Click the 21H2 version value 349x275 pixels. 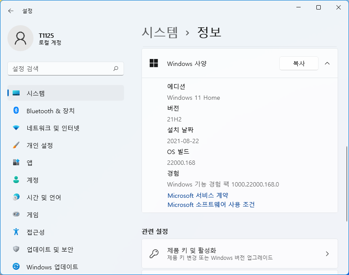click(174, 119)
